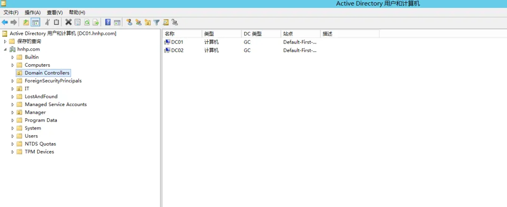
Task: Sort by the 描述 column header
Action: (x=350, y=34)
